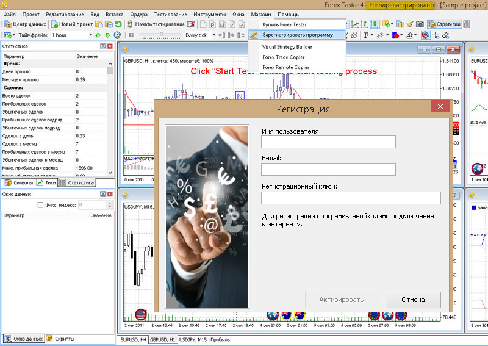The height and width of the screenshot is (346, 488).
Task: Select candlestick chart mode icon
Action: (x=374, y=24)
